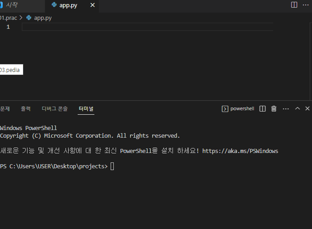Maximize the panel with the chevron-up icon
The width and height of the screenshot is (312, 229).
click(x=297, y=108)
